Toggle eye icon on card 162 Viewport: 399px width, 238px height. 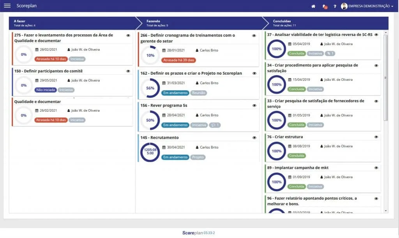(x=254, y=73)
